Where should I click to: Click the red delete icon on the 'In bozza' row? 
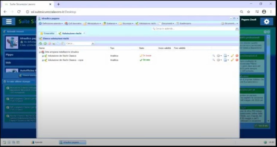click(x=237, y=56)
